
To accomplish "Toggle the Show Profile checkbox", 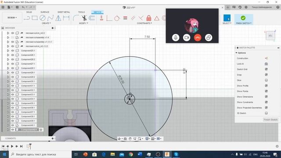I will click(266, 86).
